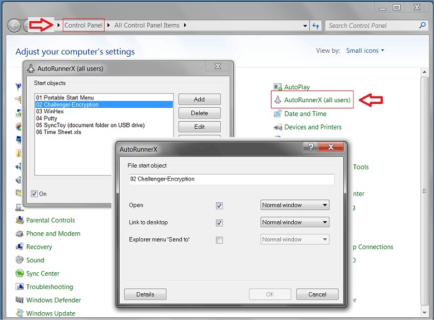Click the search magnifier icon
Screen dimensions: 434x320
422,26
